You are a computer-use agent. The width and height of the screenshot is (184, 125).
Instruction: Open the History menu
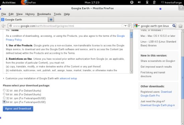[30, 14]
